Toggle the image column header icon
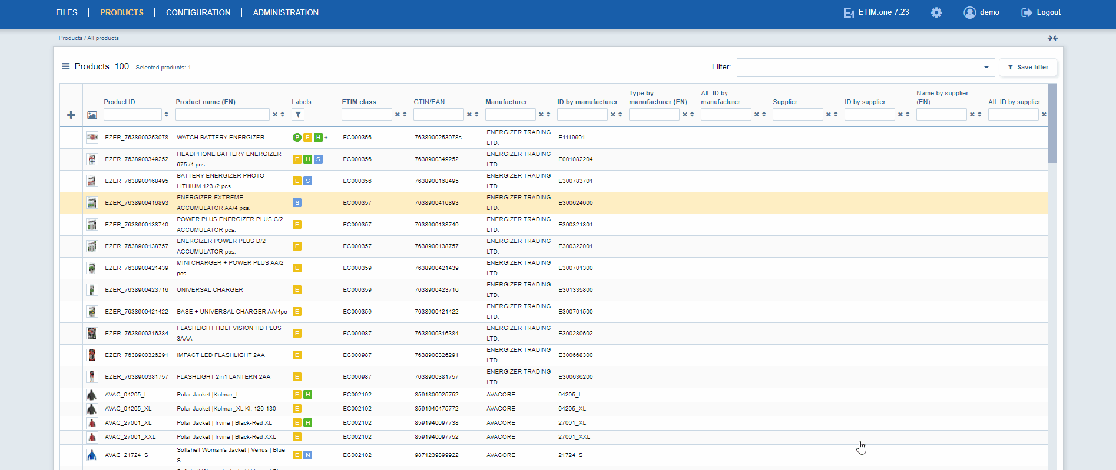The width and height of the screenshot is (1116, 470). (x=92, y=115)
